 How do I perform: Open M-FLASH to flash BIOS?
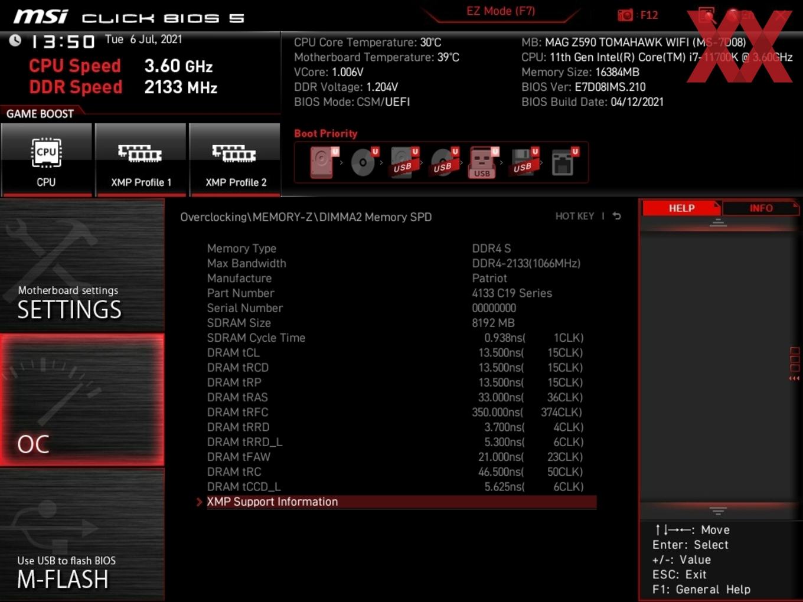click(82, 535)
